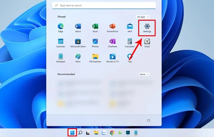
Task: Launch Notepad from the Start menu
Action: pyautogui.click(x=61, y=58)
